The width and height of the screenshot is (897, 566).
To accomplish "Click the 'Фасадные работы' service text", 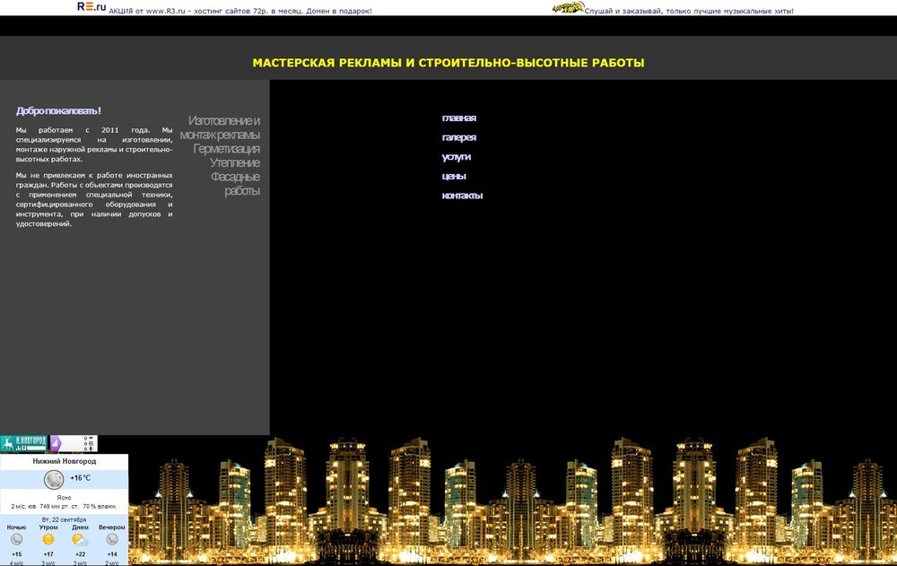I will (x=235, y=184).
